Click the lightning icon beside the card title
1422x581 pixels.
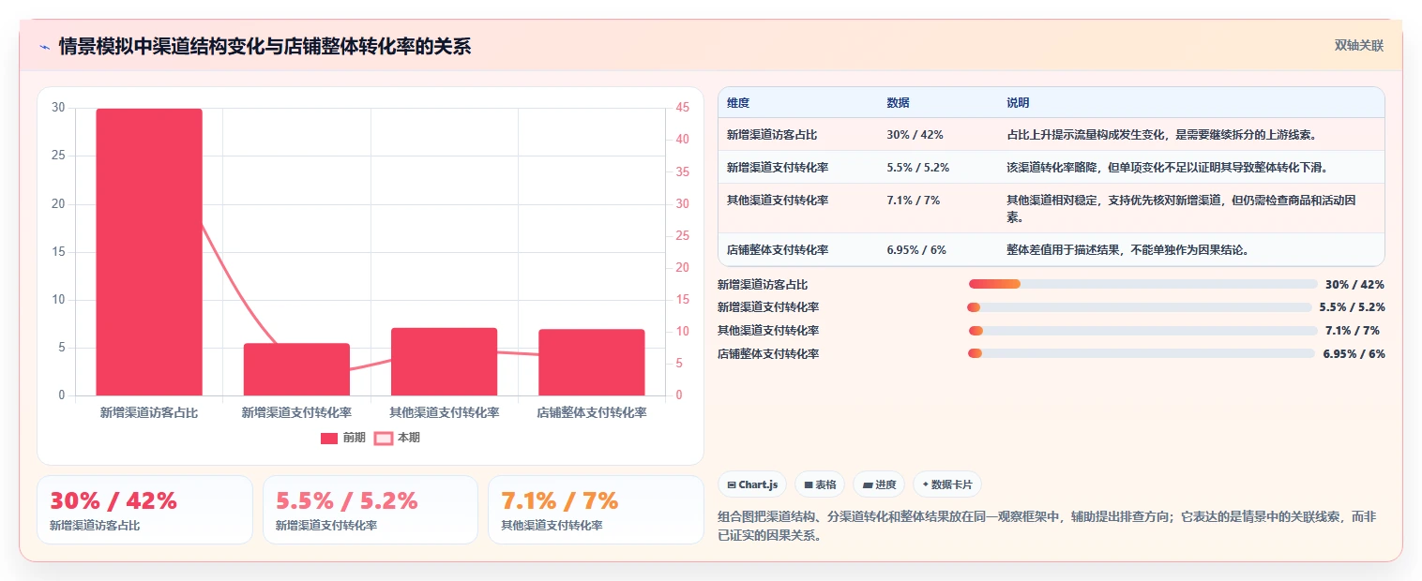point(45,46)
